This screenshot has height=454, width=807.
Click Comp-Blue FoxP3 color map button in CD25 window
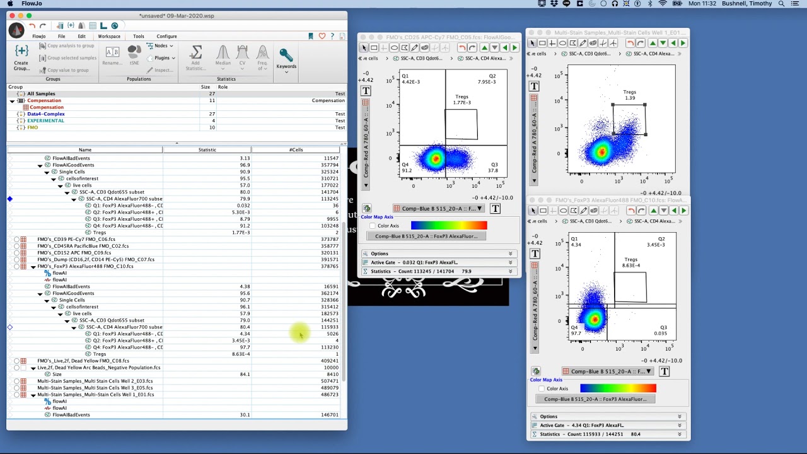click(426, 236)
